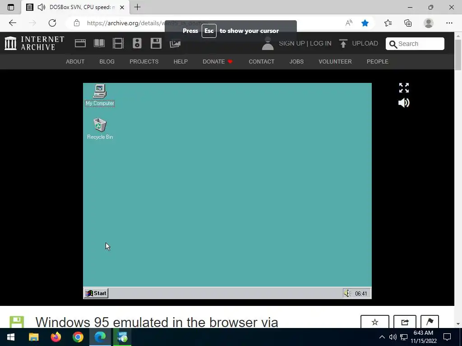The image size is (462, 346).
Task: Open the BLOG menu item
Action: click(x=107, y=61)
